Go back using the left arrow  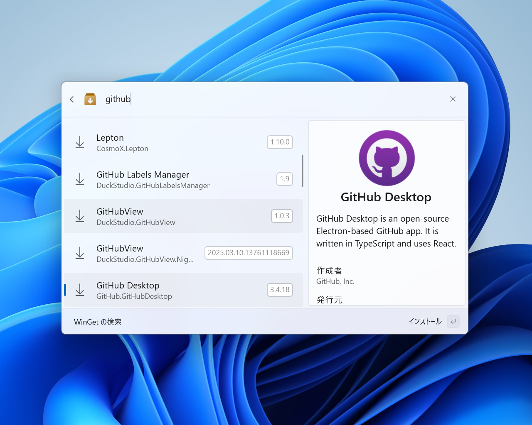tap(72, 99)
